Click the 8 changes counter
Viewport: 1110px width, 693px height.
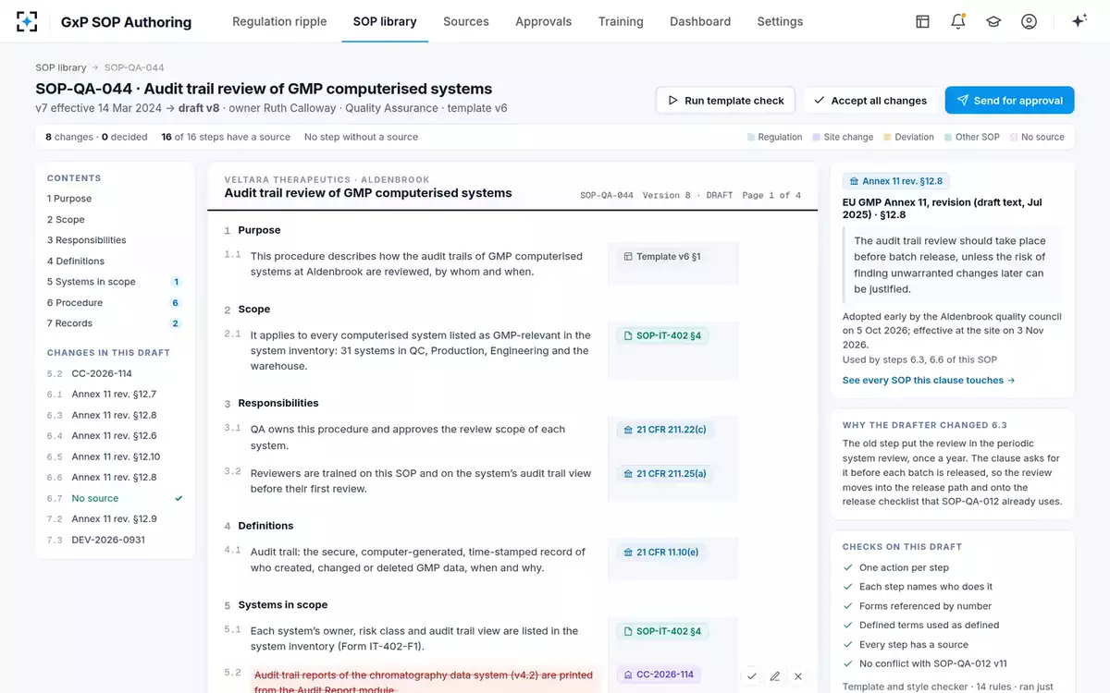[69, 137]
